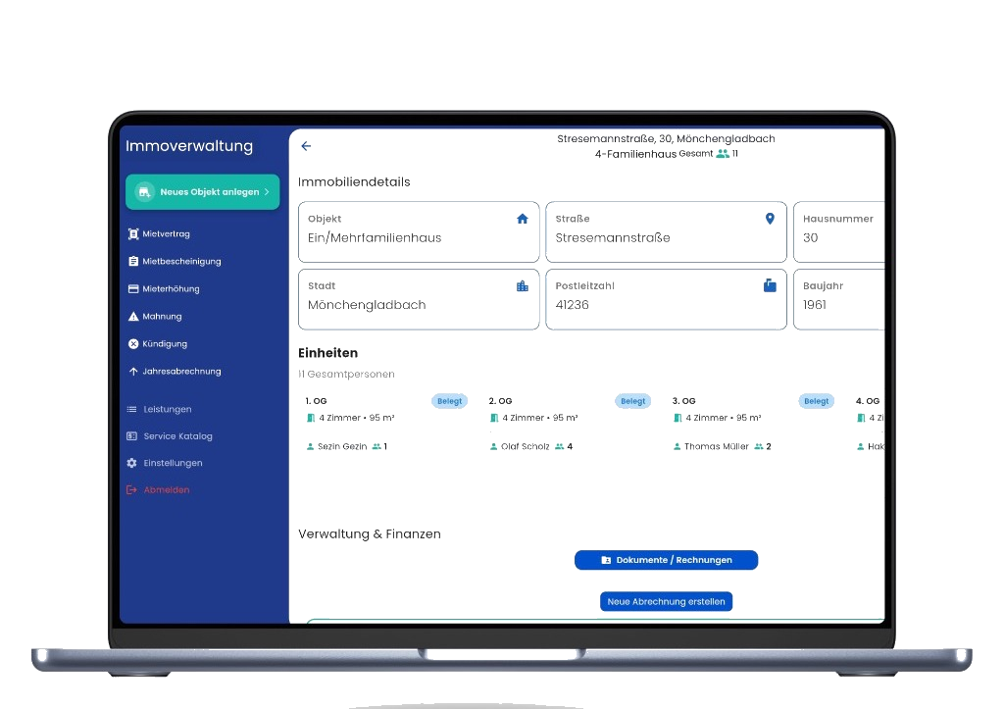Viewport: 1004px width, 709px height.
Task: Click the Mietbescheinigung clipboard icon
Action: click(x=133, y=261)
